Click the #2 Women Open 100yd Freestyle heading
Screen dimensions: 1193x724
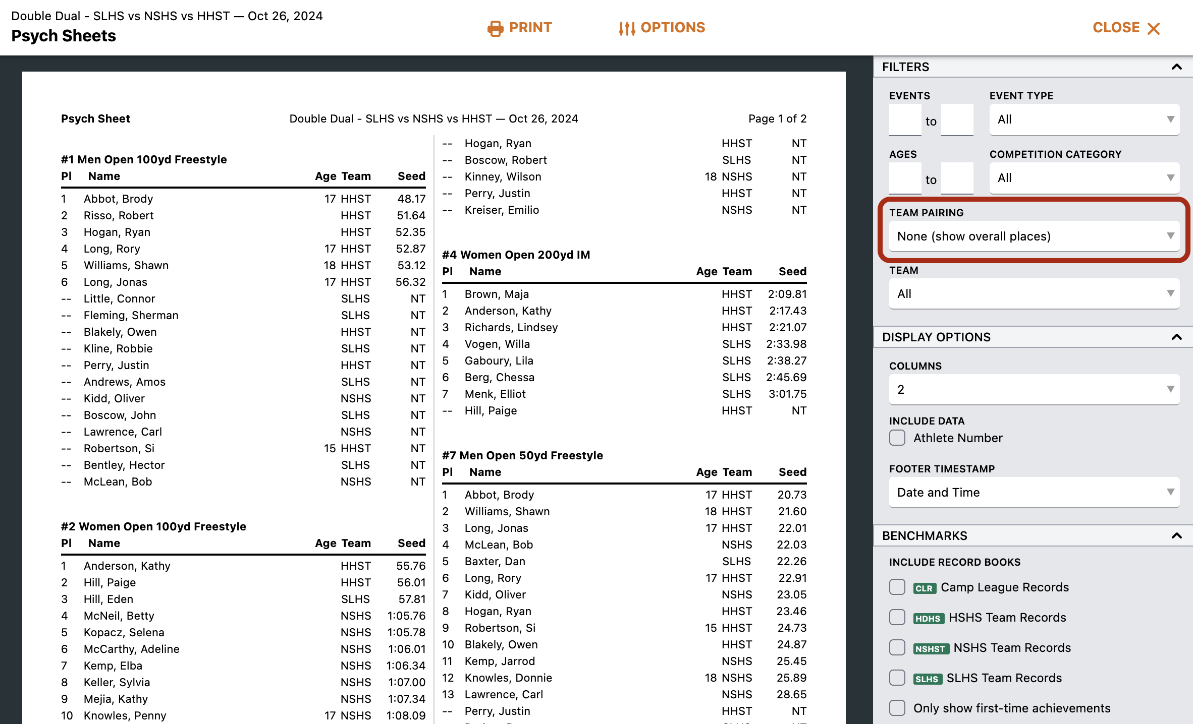coord(153,526)
